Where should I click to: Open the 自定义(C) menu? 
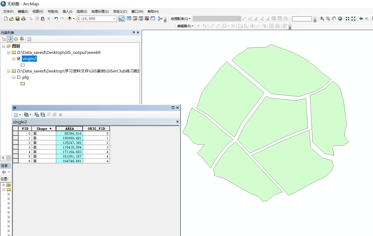[x=120, y=11]
